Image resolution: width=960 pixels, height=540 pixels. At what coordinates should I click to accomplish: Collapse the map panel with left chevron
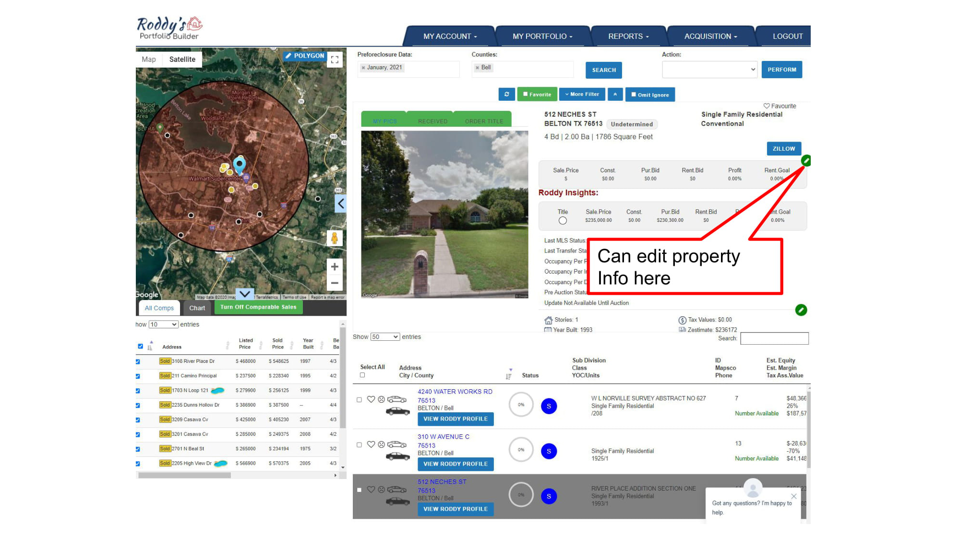[340, 204]
